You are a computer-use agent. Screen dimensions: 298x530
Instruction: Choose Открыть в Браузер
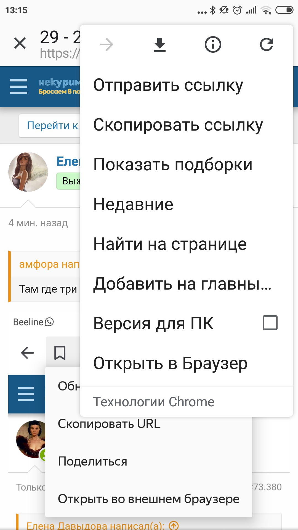(x=170, y=363)
